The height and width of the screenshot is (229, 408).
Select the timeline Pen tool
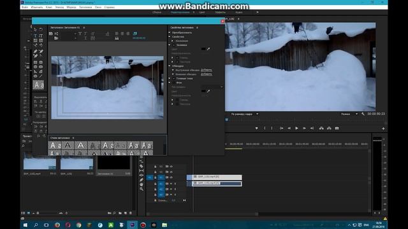pyautogui.click(x=142, y=179)
